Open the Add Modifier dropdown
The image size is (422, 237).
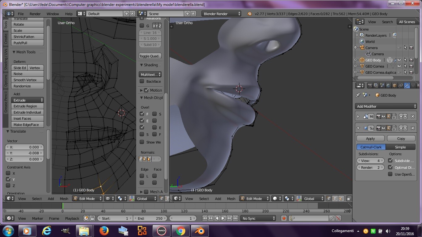pos(386,106)
